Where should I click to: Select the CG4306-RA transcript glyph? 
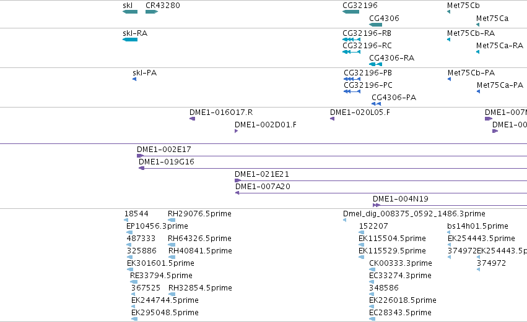coord(375,64)
